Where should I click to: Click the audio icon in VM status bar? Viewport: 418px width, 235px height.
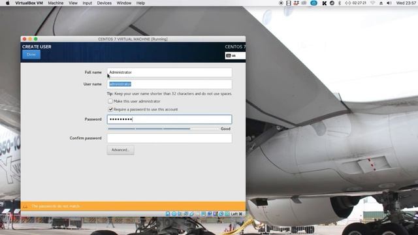pyautogui.click(x=180, y=213)
